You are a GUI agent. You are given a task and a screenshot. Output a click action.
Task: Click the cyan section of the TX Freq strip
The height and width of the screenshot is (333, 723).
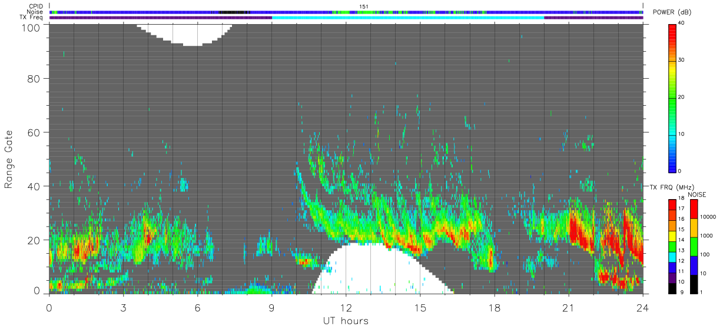pyautogui.click(x=408, y=18)
